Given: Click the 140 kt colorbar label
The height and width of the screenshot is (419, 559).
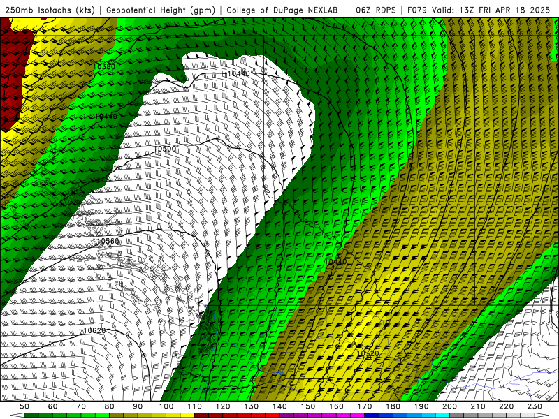Looking at the screenshot, I should pos(280,406).
